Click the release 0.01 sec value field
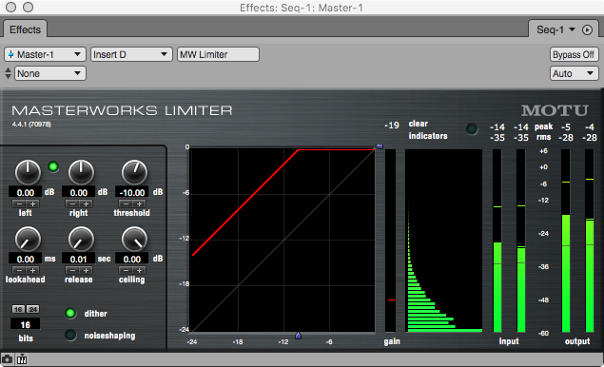Image resolution: width=604 pixels, height=367 pixels. click(79, 259)
